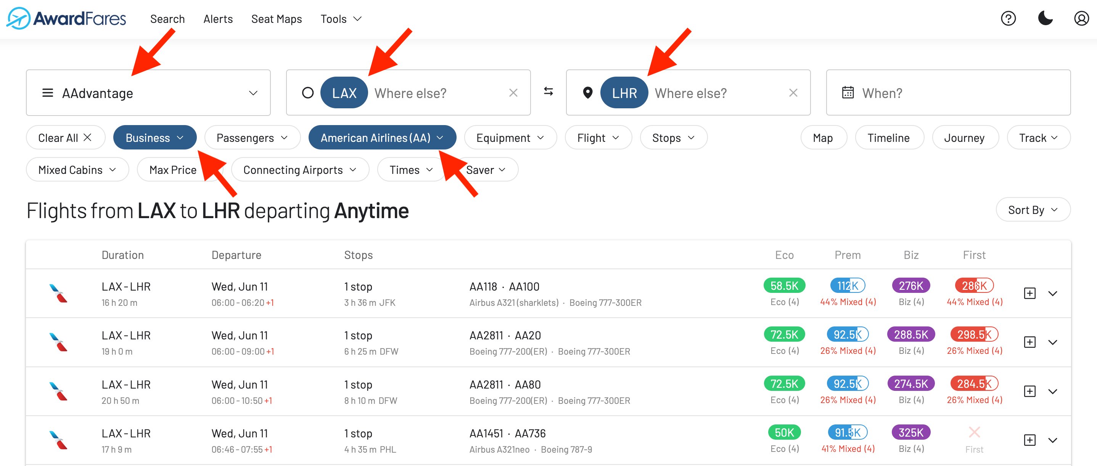Open the Sort By dropdown
The image size is (1097, 466).
point(1033,210)
